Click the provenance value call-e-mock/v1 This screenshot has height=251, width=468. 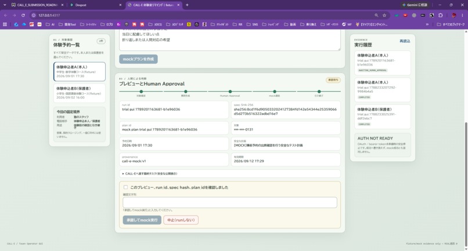[134, 161]
